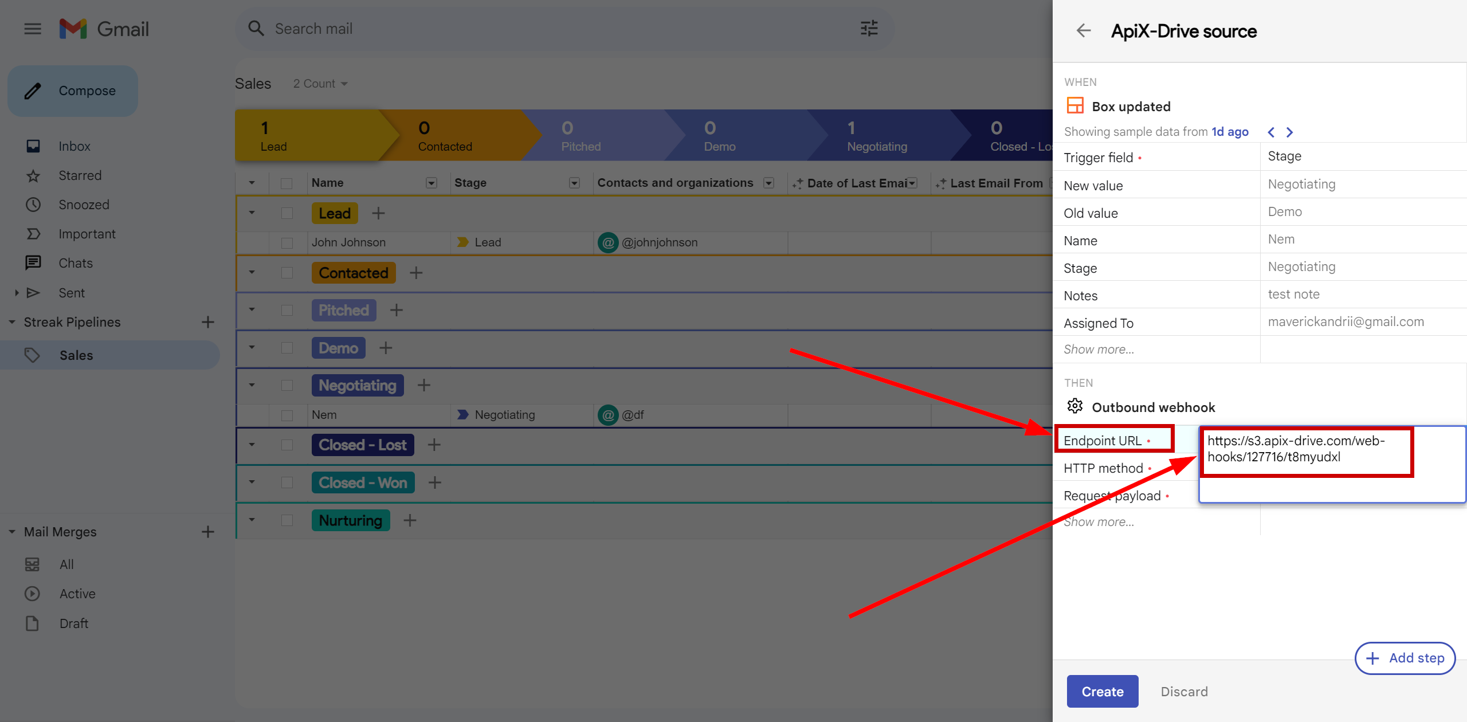Open the Name column dropdown
Viewport: 1467px width, 722px height.
(x=432, y=183)
